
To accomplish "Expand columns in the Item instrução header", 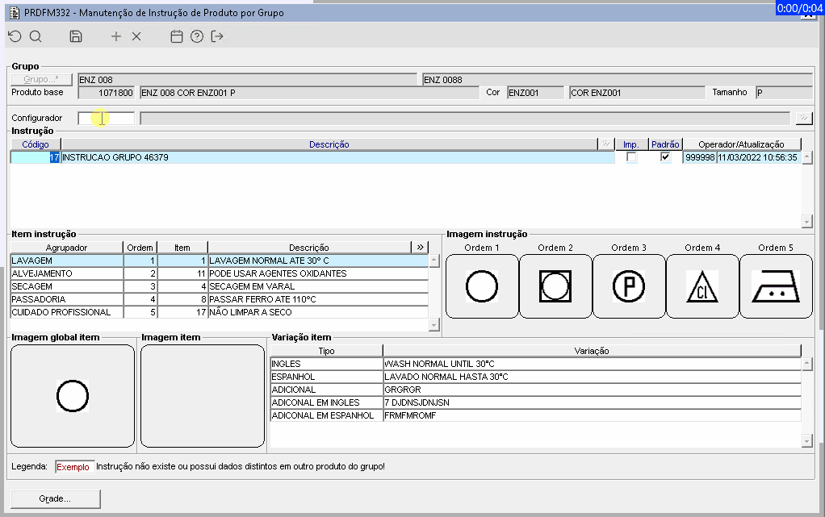I will click(420, 248).
